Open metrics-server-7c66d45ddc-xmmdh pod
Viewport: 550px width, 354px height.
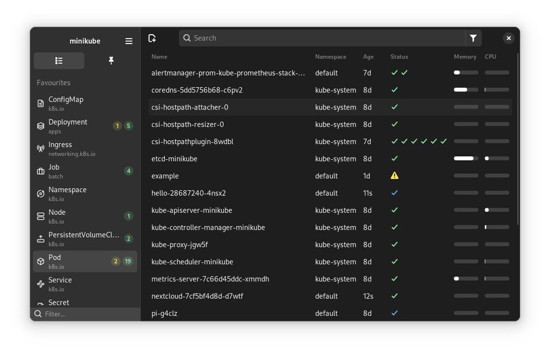[330, 279]
